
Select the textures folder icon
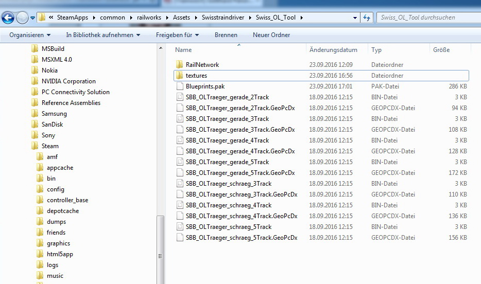pos(180,75)
